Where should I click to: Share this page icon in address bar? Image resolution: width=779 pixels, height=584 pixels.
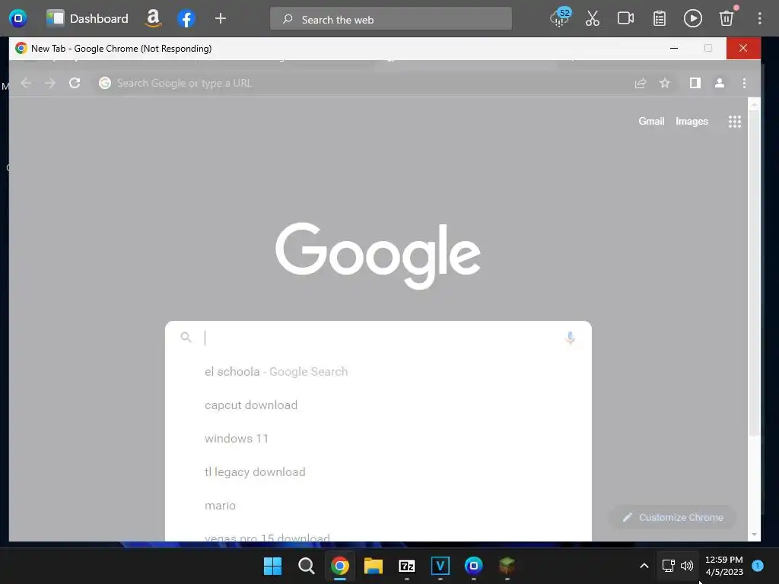tap(641, 83)
